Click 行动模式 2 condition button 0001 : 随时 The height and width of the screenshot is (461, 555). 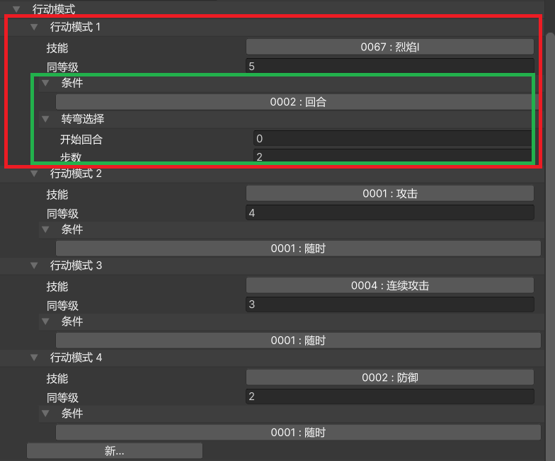(298, 249)
